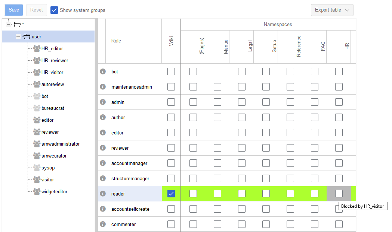Screen dimensions: 392x232
Task: Select the HR_visitor group in tree
Action: click(x=52, y=72)
